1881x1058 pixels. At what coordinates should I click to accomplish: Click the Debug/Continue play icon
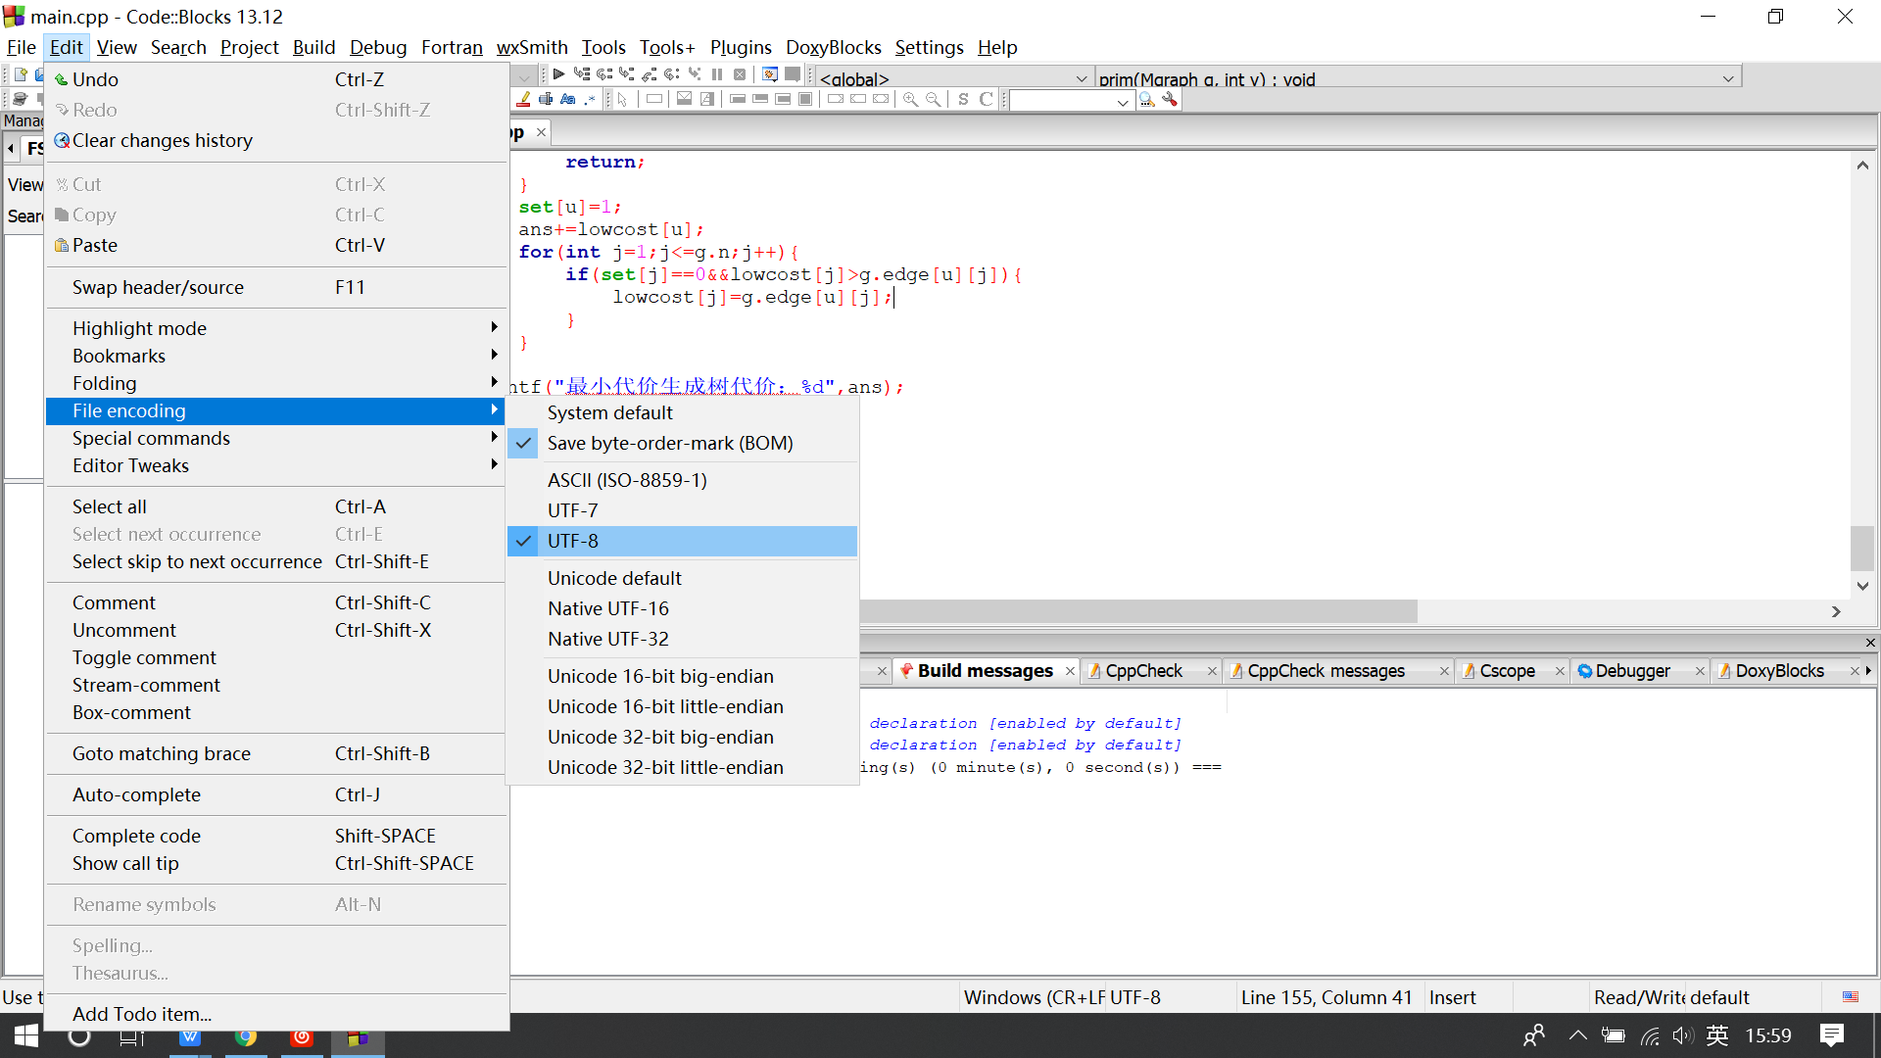tap(558, 74)
